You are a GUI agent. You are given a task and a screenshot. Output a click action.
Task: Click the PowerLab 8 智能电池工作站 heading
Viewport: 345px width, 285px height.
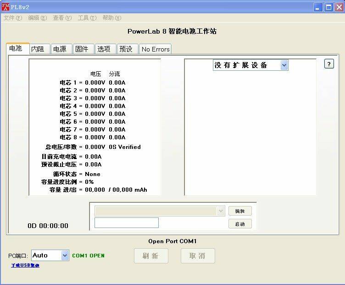172,31
